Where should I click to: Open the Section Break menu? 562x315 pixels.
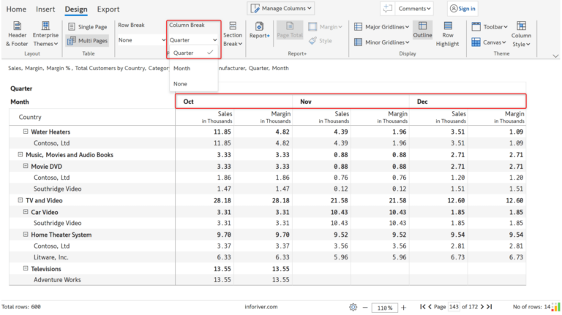pyautogui.click(x=233, y=35)
